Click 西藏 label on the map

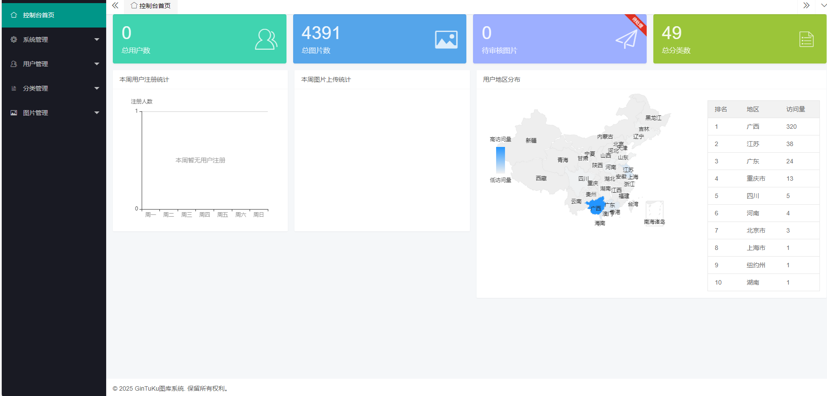(541, 178)
